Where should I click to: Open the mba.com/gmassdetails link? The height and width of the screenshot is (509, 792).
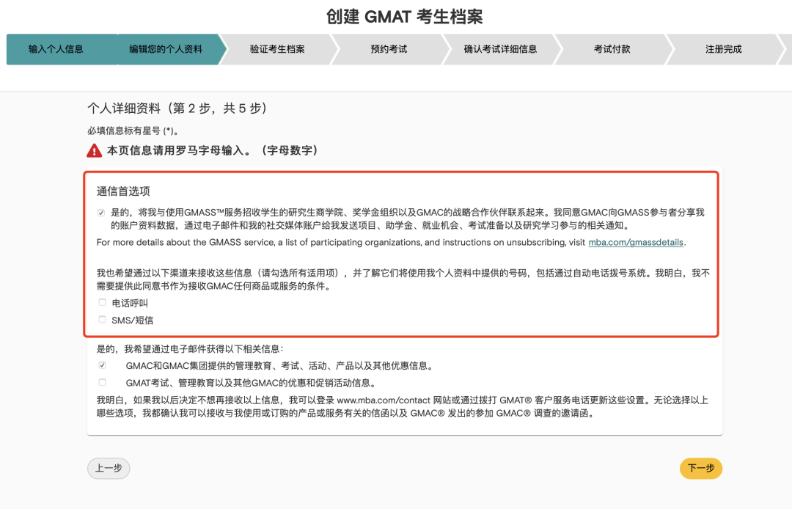[x=636, y=242]
